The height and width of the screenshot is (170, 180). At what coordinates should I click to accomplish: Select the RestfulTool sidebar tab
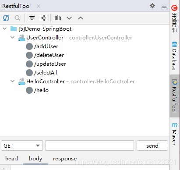click(x=174, y=96)
